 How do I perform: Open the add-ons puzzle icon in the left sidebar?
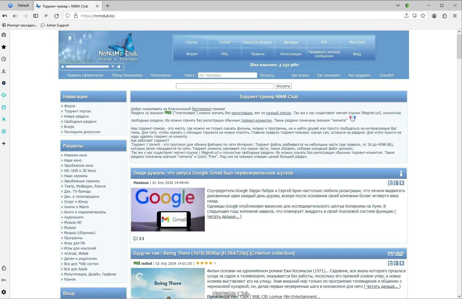[x=4, y=268]
